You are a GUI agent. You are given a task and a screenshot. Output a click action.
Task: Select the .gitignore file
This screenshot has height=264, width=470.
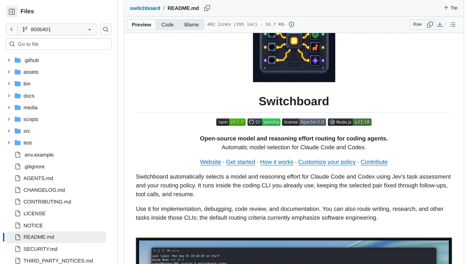(x=34, y=166)
